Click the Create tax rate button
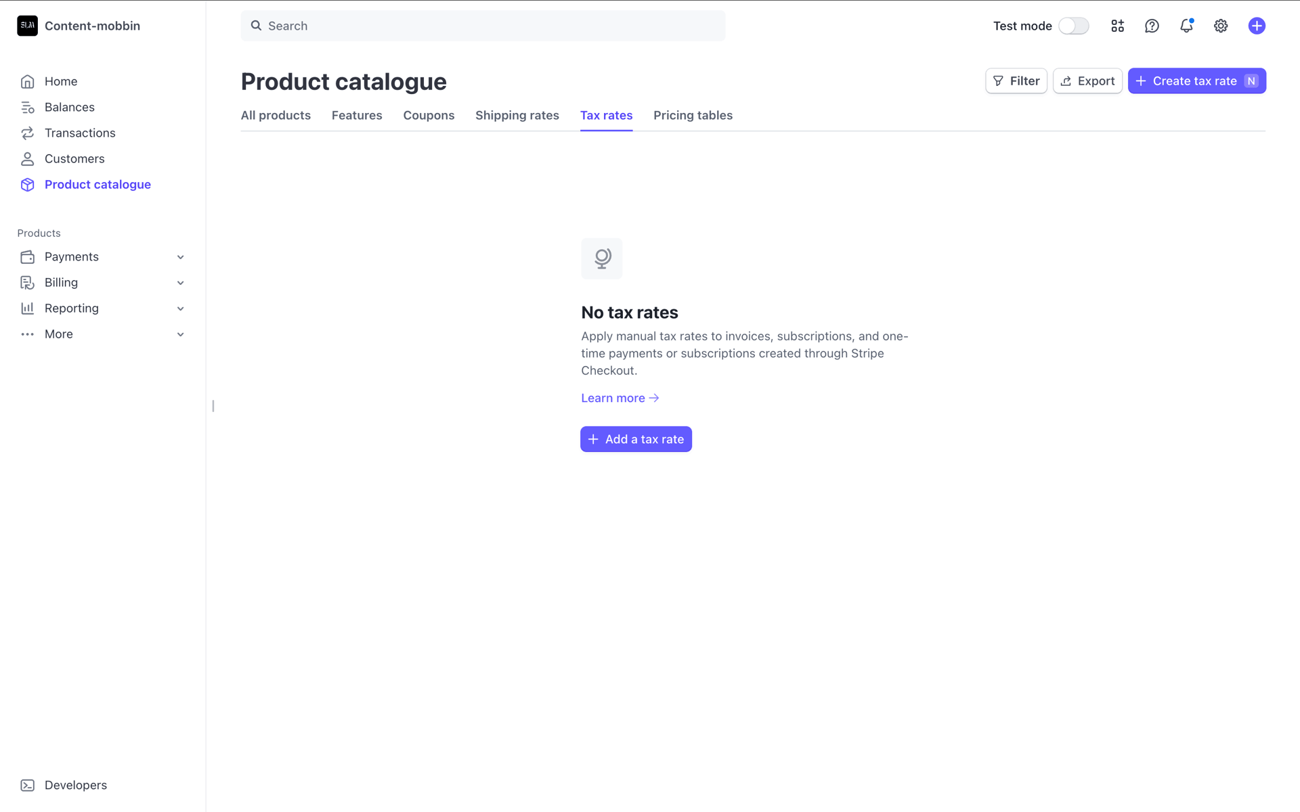1300x812 pixels. click(x=1196, y=81)
